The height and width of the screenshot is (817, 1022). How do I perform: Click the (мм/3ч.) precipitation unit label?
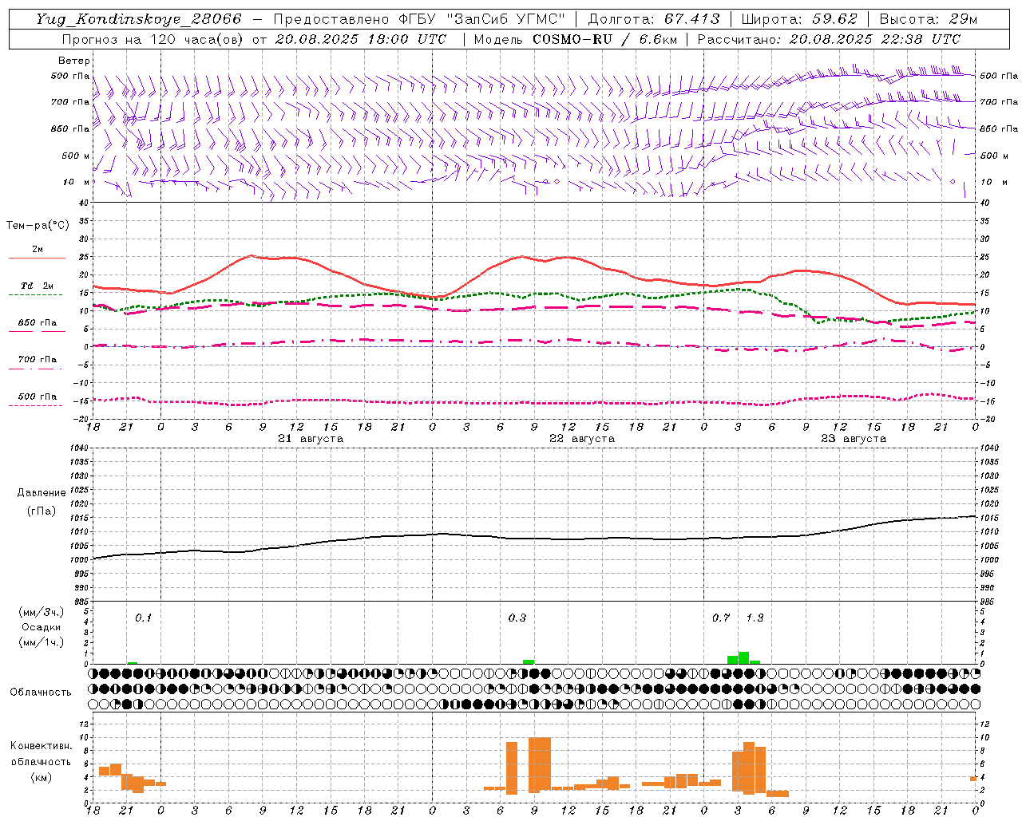pos(42,613)
